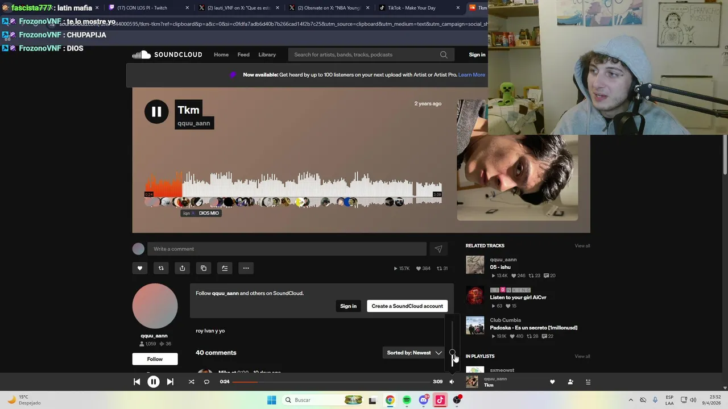Close the TikTok - Make Your Day tab
728x409 pixels.
(458, 8)
